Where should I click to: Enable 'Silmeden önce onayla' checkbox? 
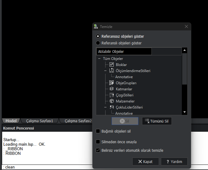tap(98, 142)
